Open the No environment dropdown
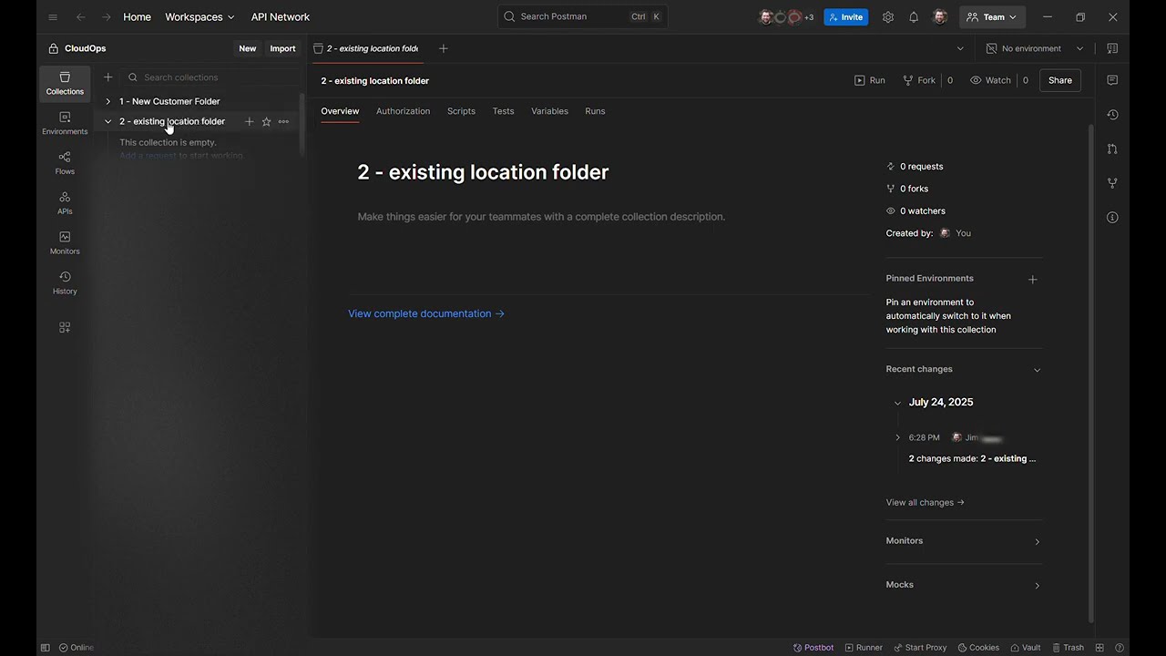Image resolution: width=1166 pixels, height=656 pixels. tap(1035, 48)
